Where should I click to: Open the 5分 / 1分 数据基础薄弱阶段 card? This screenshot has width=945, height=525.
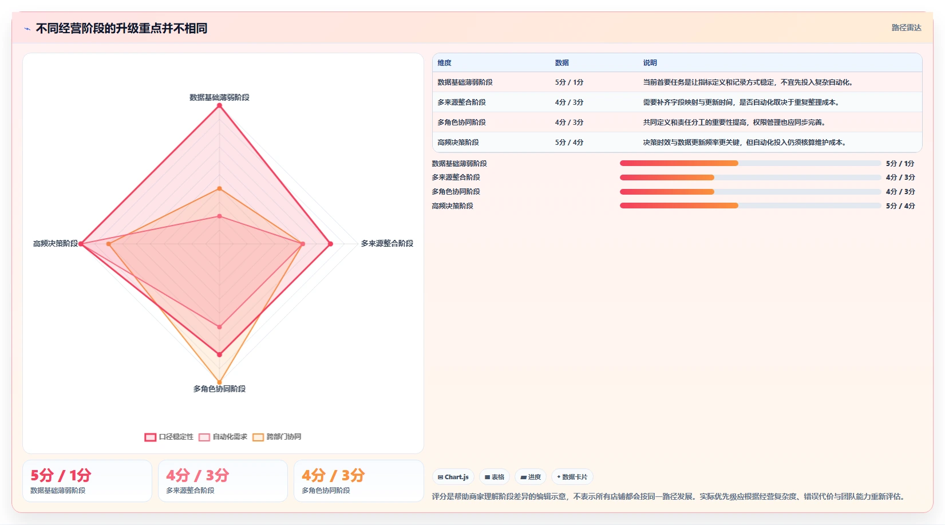pos(87,481)
